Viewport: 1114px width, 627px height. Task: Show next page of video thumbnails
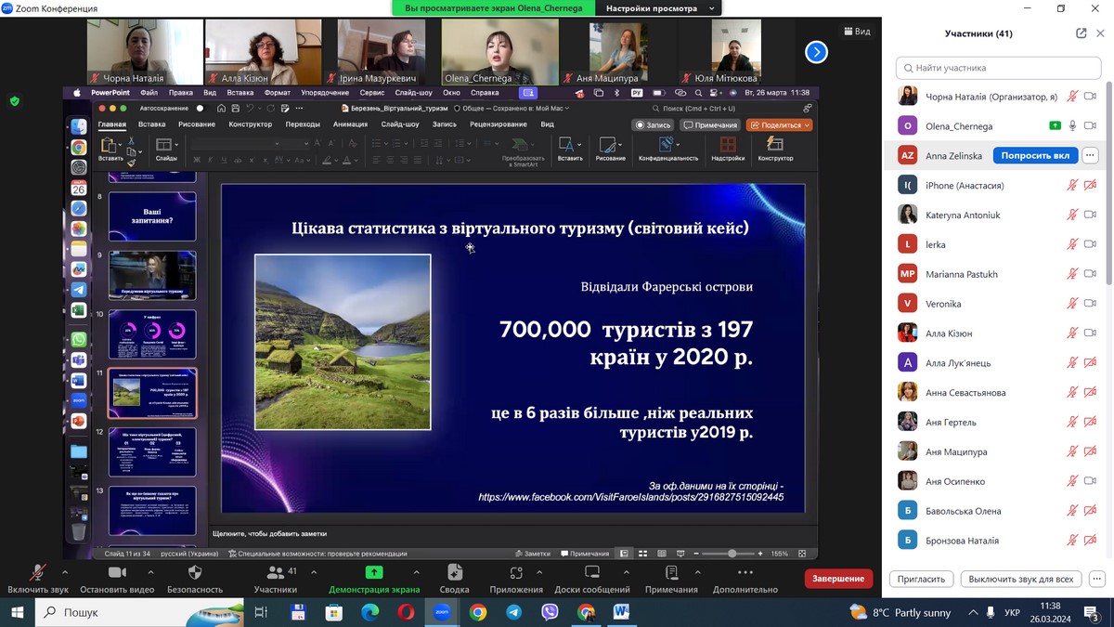click(815, 52)
